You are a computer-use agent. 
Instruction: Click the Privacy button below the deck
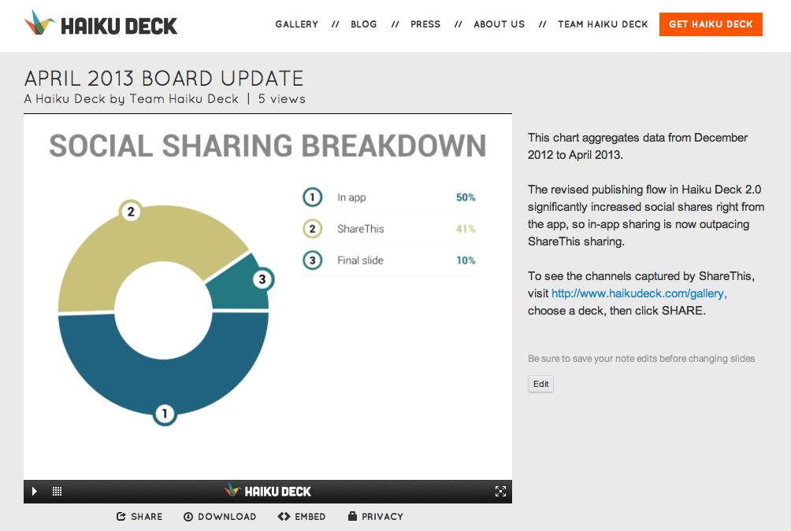tap(376, 516)
